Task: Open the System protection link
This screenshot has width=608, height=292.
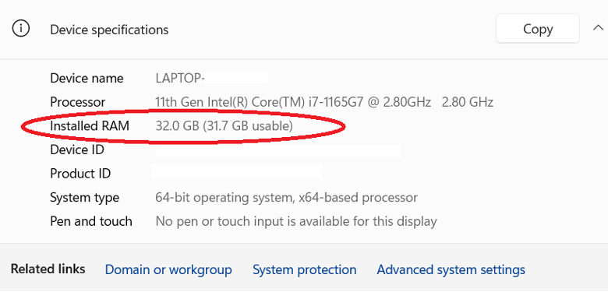Action: [x=304, y=269]
